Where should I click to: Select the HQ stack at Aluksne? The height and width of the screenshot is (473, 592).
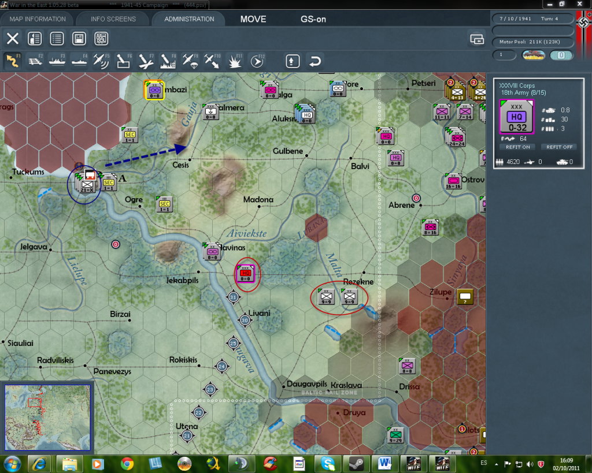(x=306, y=115)
